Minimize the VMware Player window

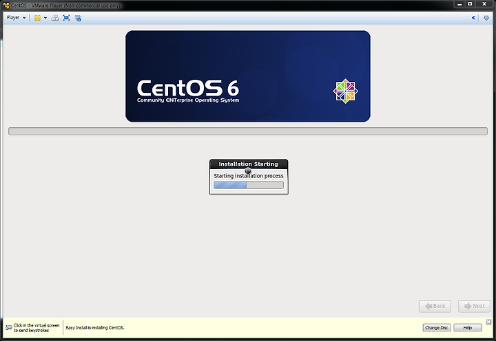(459, 4)
